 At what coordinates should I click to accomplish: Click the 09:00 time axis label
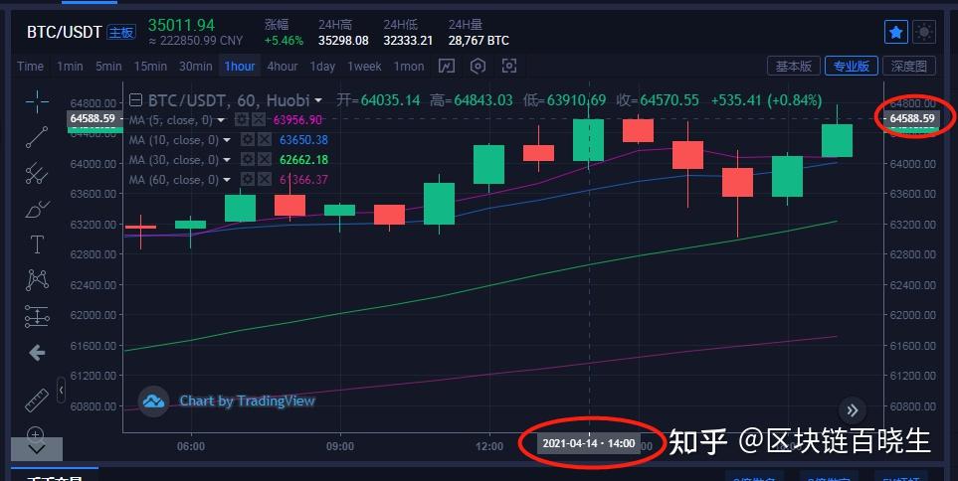[339, 446]
